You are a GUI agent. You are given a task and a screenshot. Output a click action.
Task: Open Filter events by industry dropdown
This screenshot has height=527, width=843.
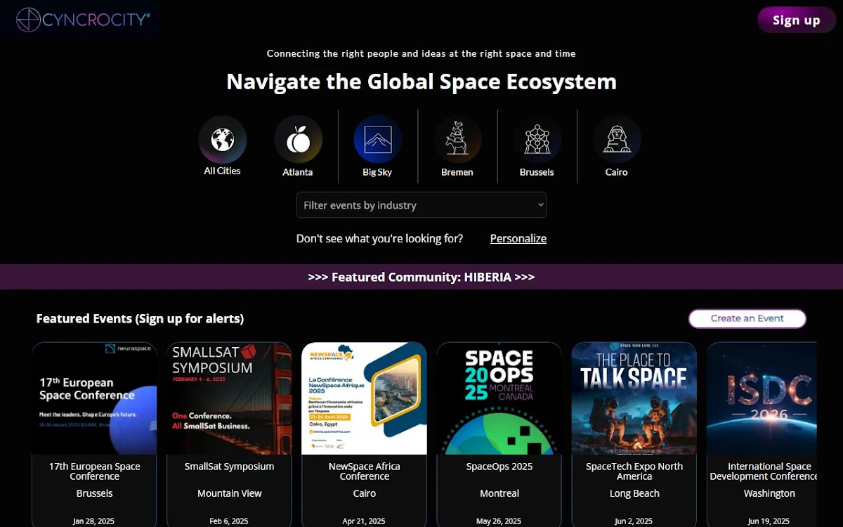tap(421, 205)
